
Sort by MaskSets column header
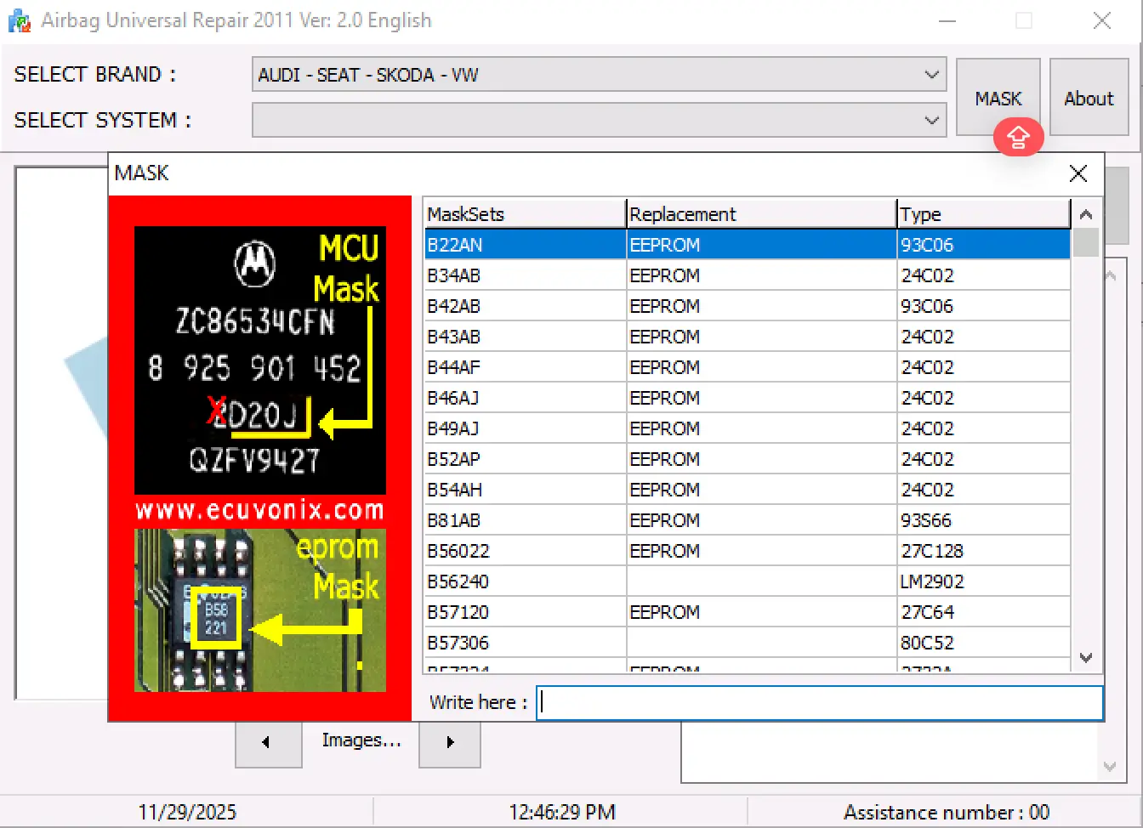pos(524,214)
